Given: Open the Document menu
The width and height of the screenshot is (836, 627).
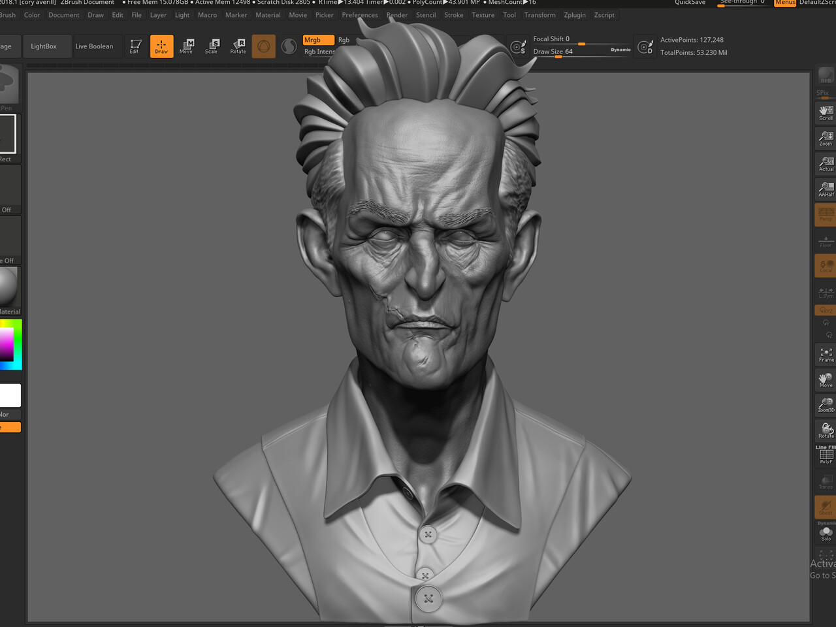Looking at the screenshot, I should [x=64, y=15].
